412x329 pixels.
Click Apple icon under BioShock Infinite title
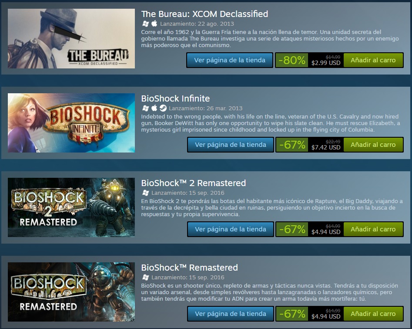pyautogui.click(x=154, y=108)
